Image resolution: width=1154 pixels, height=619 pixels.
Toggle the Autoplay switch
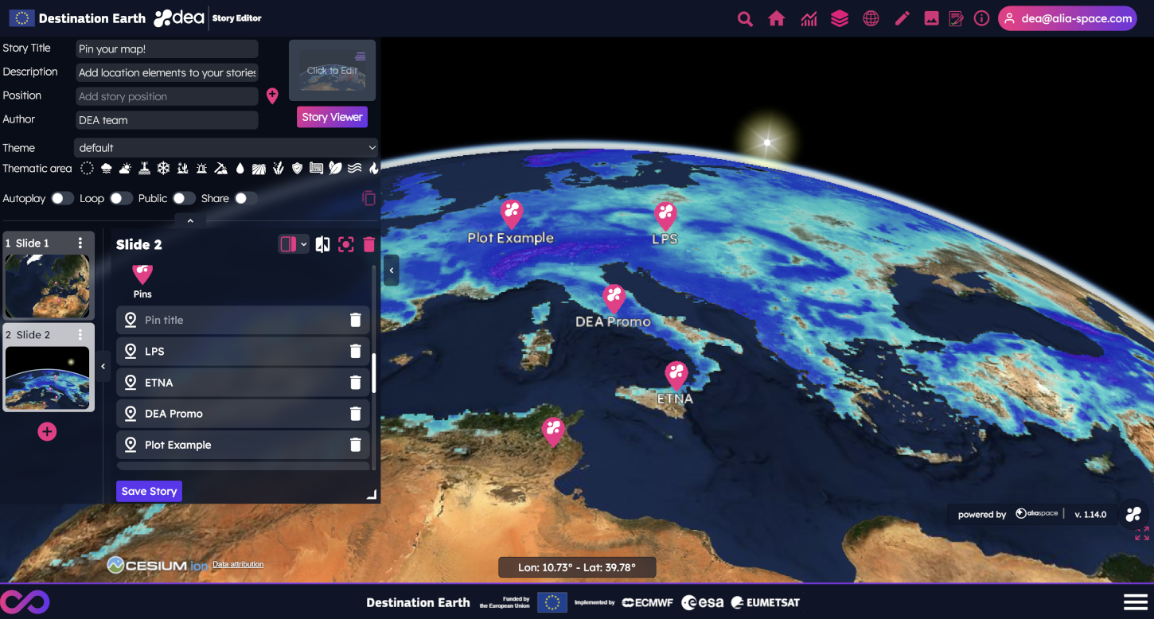(62, 198)
